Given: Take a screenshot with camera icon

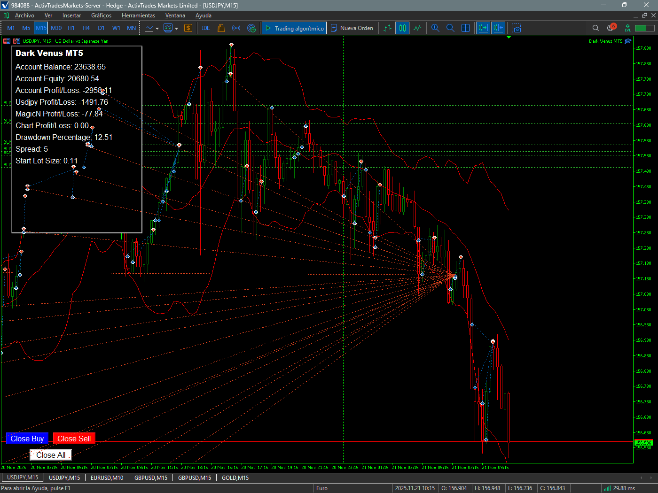Looking at the screenshot, I should (x=517, y=28).
